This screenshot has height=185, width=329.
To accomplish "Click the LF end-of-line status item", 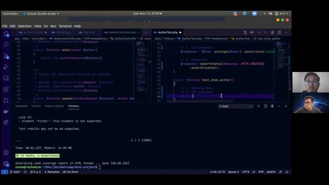I will pyautogui.click(x=253, y=172).
